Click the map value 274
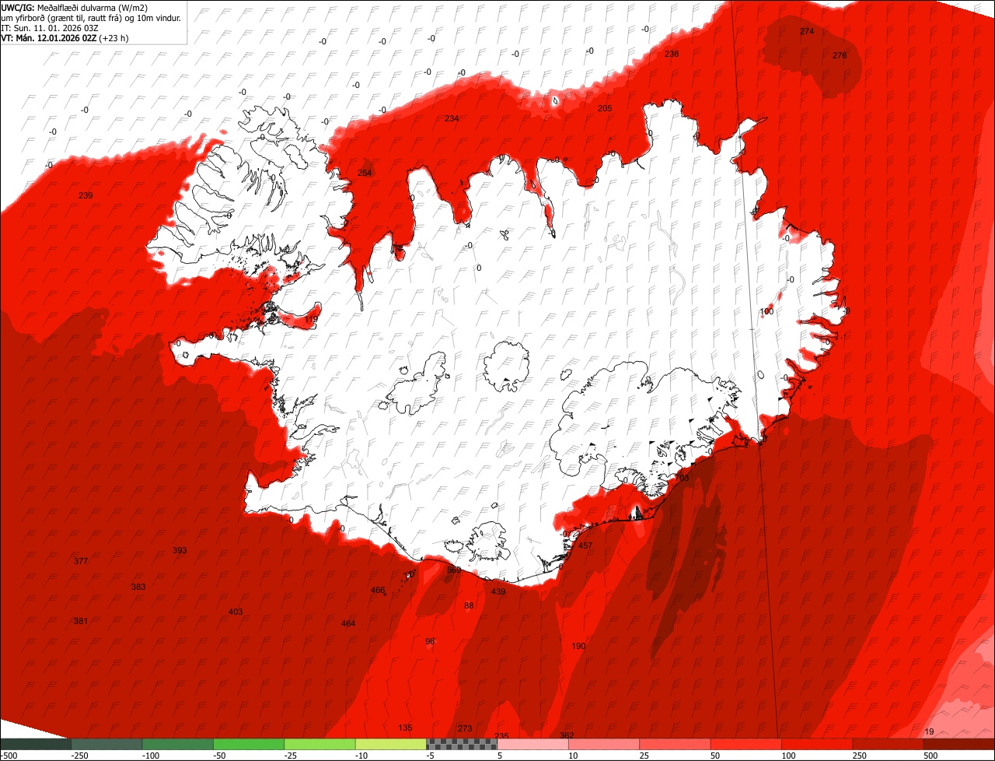The width and height of the screenshot is (995, 761). [x=807, y=31]
